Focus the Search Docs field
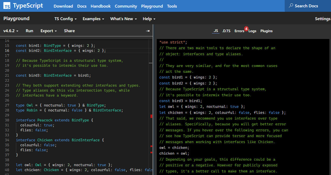Viewport: 331px width, 175px height. click(308, 6)
